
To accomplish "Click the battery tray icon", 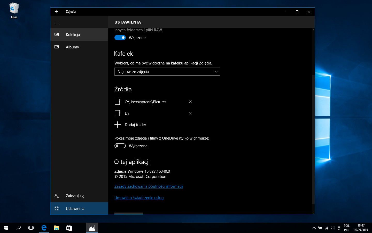I will tap(320, 228).
